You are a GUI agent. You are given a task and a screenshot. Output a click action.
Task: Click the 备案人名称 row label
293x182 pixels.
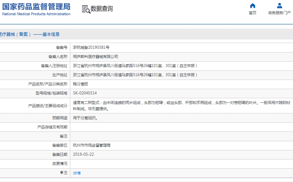tap(58, 57)
